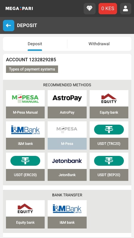The width and height of the screenshot is (134, 238).
Task: Switch to the Withdrawal tab
Action: pos(99,44)
